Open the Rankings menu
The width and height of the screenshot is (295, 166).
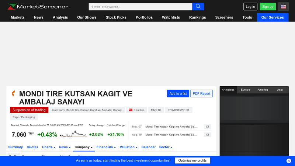click(198, 17)
